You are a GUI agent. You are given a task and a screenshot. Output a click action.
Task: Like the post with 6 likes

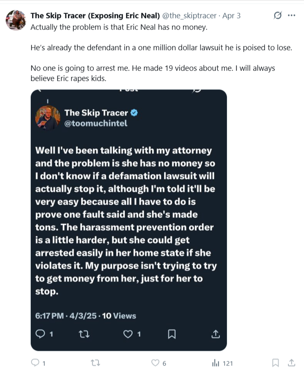pyautogui.click(x=155, y=363)
